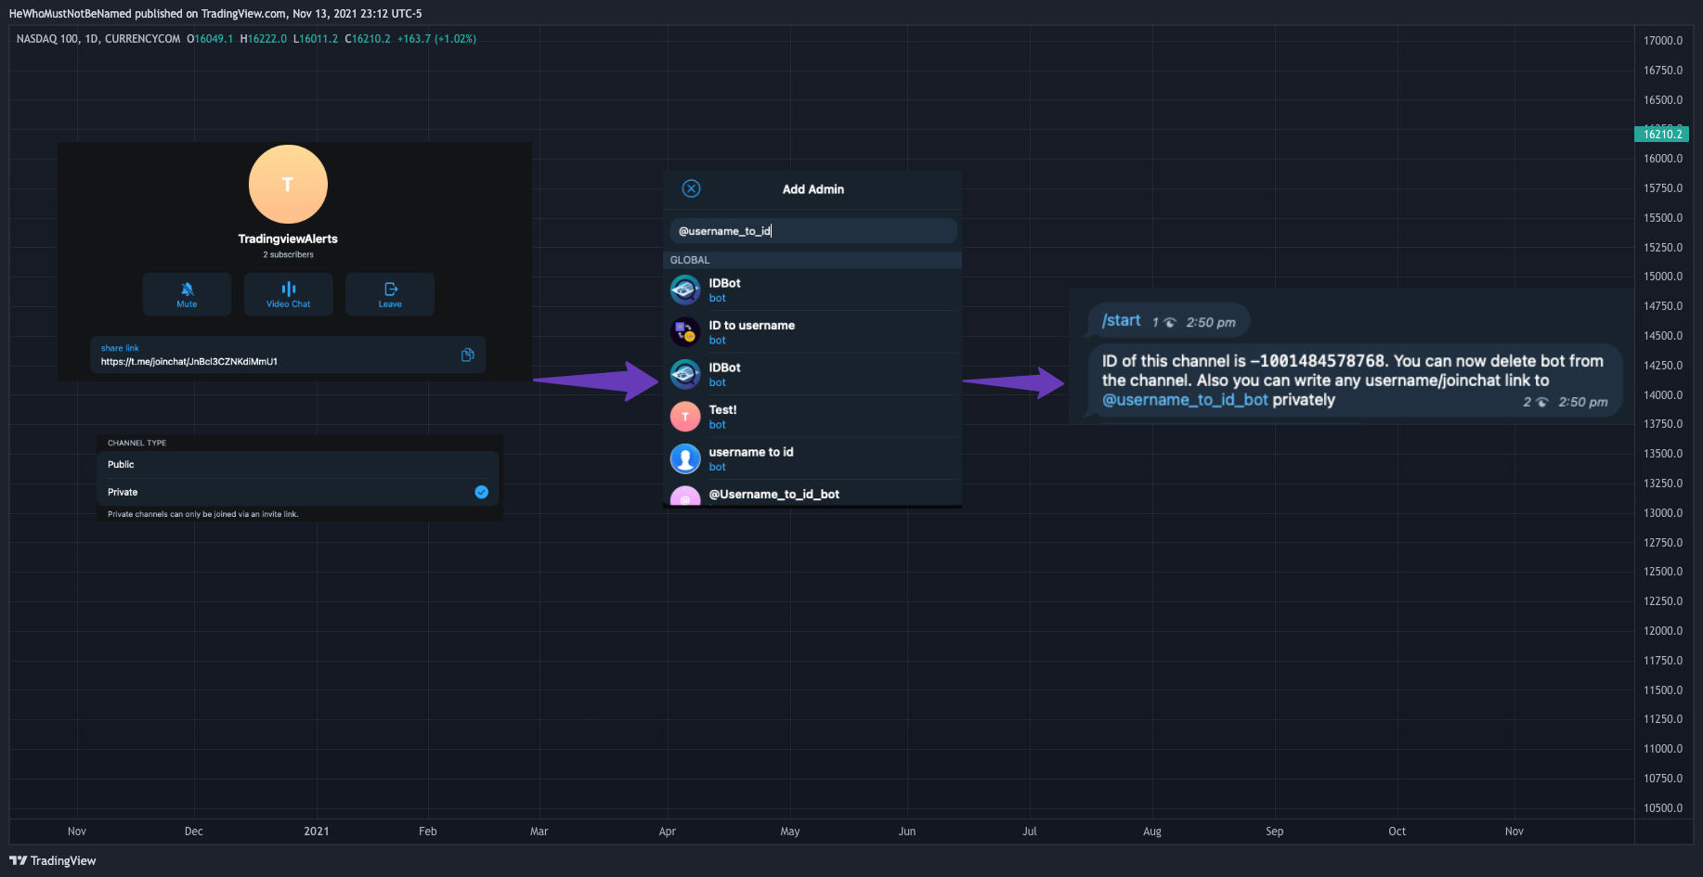Click the Jul label on the time axis
The width and height of the screenshot is (1703, 877).
click(x=1030, y=832)
